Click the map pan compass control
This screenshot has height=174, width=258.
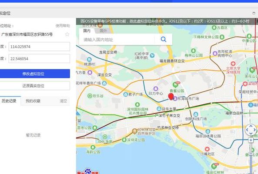point(251,130)
